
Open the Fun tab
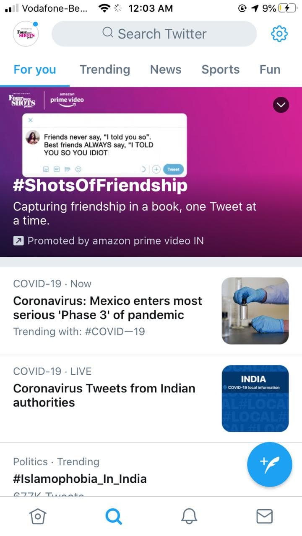(x=270, y=70)
